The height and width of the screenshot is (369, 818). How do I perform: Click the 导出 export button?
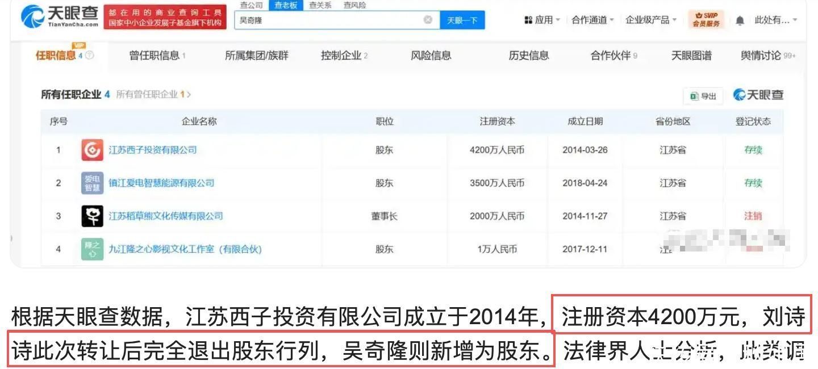point(703,96)
